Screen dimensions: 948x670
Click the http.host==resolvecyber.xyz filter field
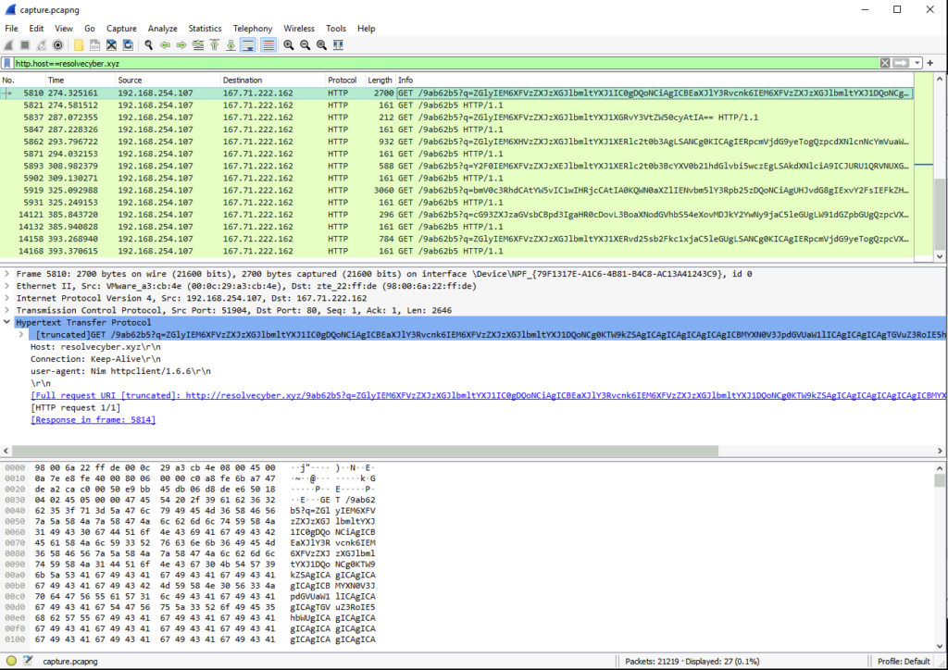(444, 64)
